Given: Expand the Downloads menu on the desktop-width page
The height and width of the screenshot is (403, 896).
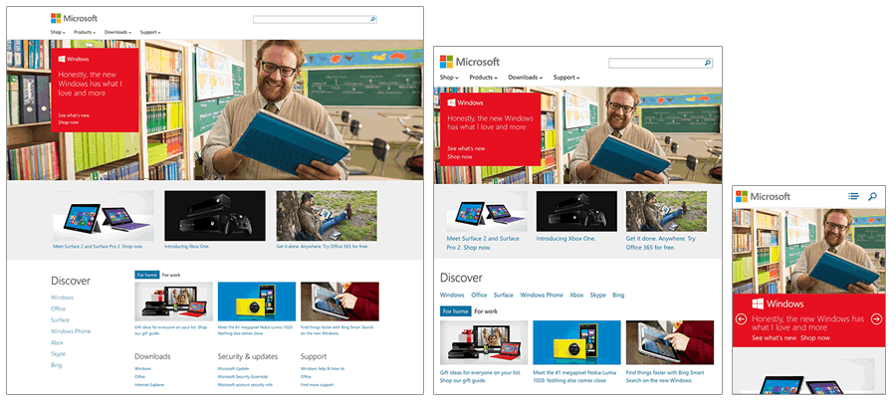Looking at the screenshot, I should [117, 33].
